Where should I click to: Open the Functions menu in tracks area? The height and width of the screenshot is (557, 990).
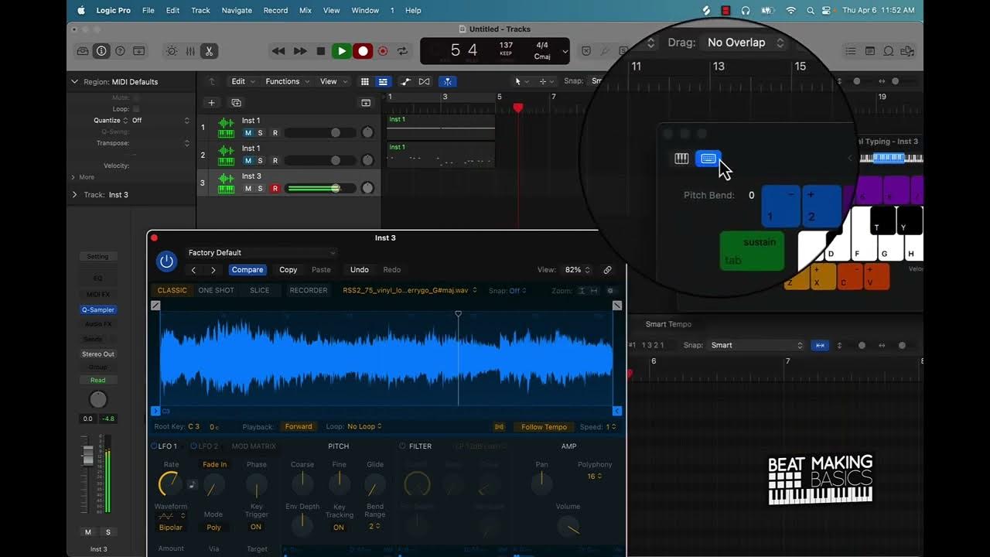[287, 81]
